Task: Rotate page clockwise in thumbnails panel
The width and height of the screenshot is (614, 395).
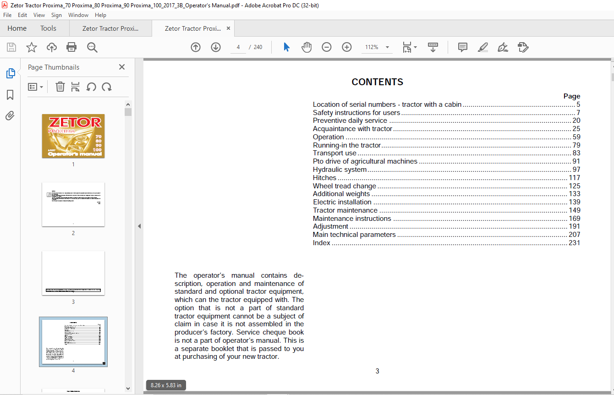Action: [107, 87]
